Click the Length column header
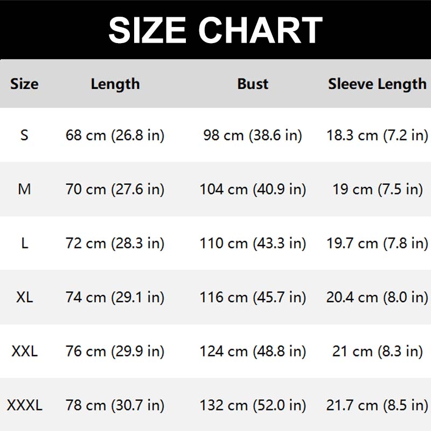This screenshot has width=431, height=431. click(x=115, y=84)
